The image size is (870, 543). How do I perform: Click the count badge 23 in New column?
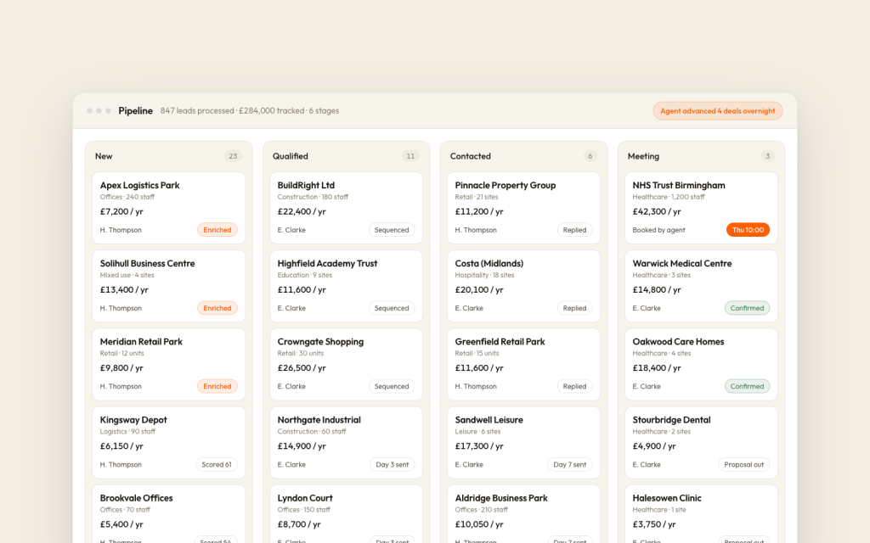pos(233,156)
